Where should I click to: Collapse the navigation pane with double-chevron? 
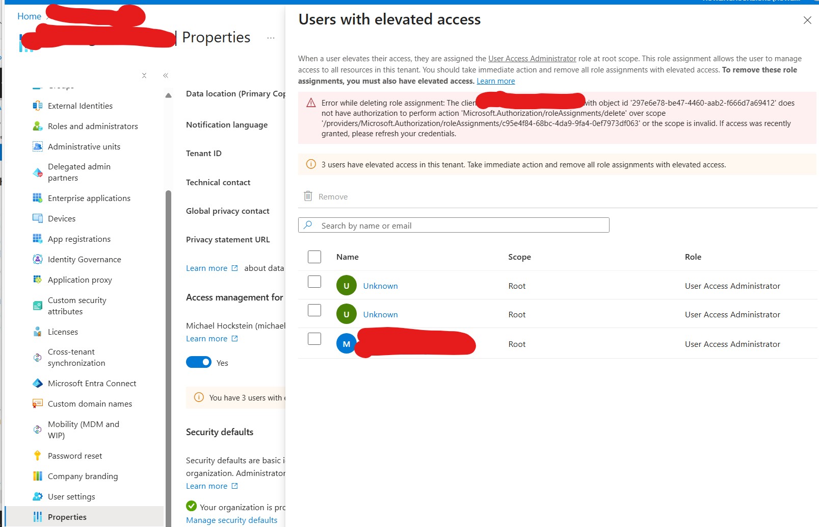click(x=165, y=75)
